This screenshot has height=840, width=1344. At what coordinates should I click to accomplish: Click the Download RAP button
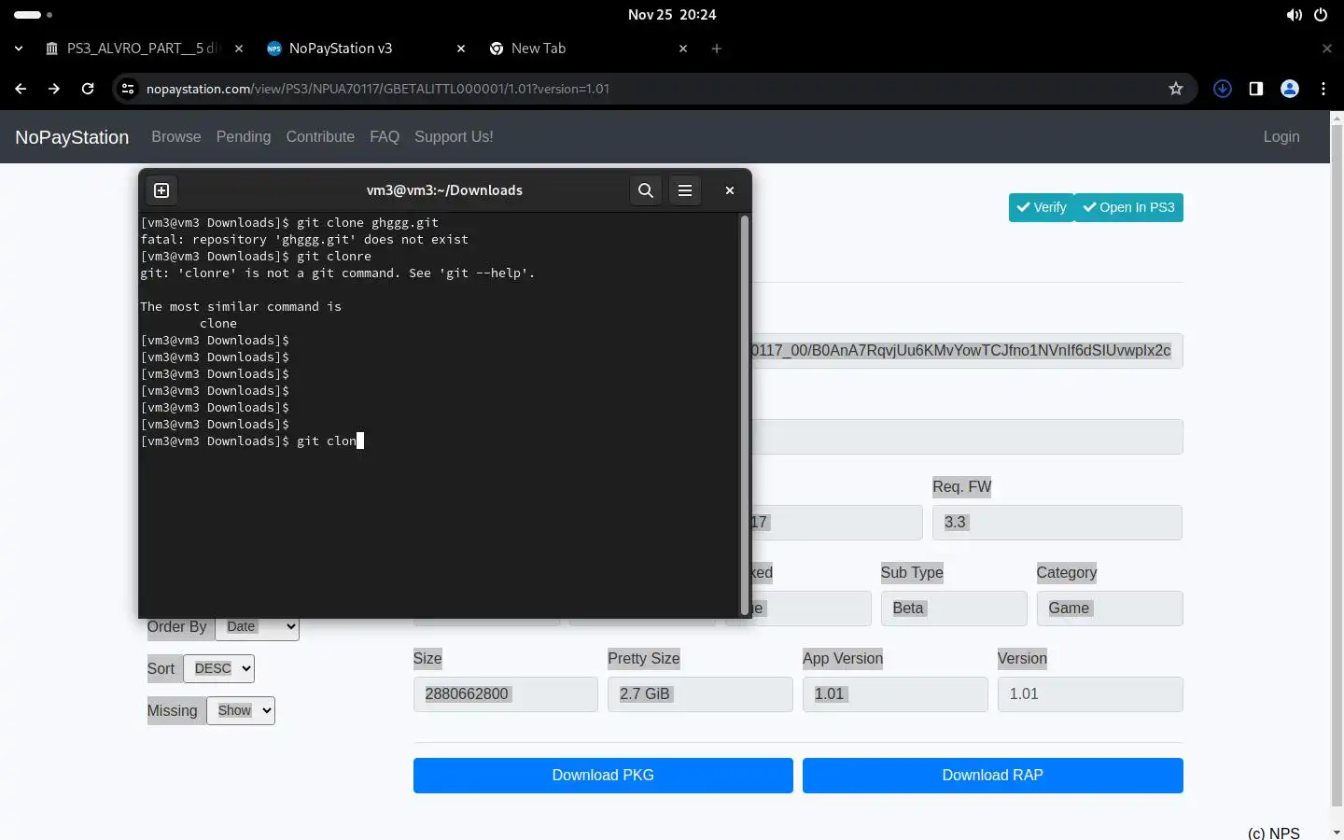[993, 776]
